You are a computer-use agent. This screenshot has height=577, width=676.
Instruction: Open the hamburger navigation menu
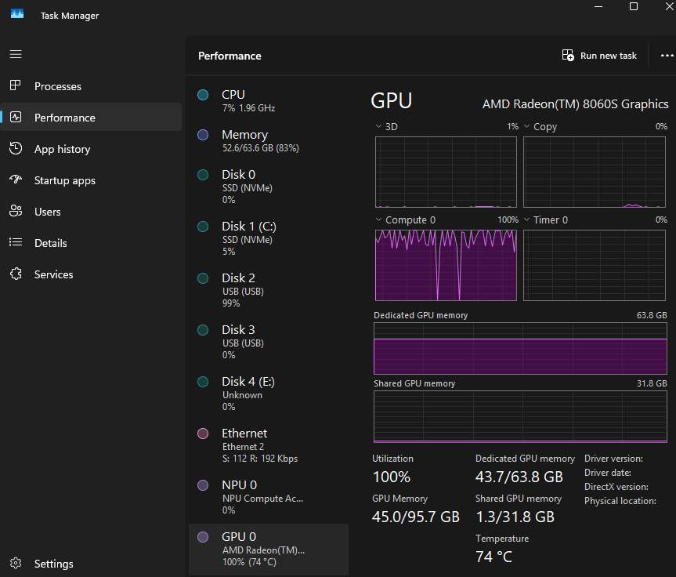pos(16,54)
